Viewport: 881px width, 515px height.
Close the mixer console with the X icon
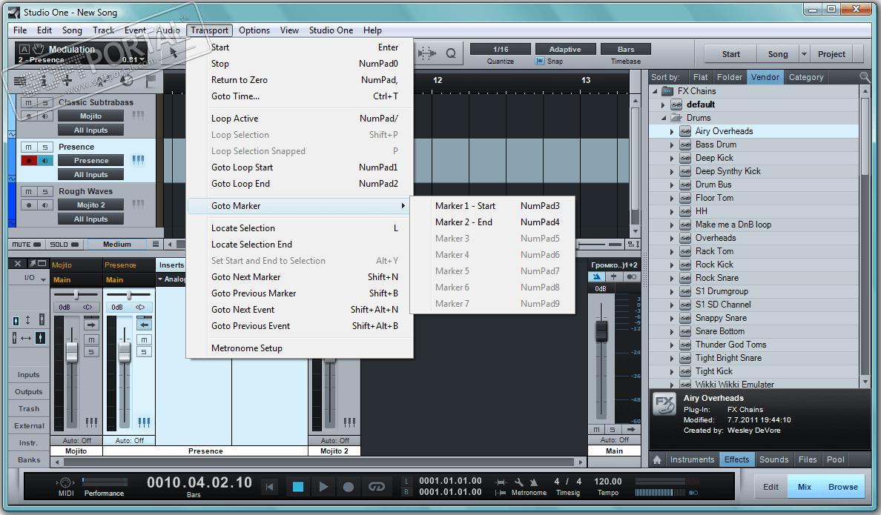coord(17,263)
